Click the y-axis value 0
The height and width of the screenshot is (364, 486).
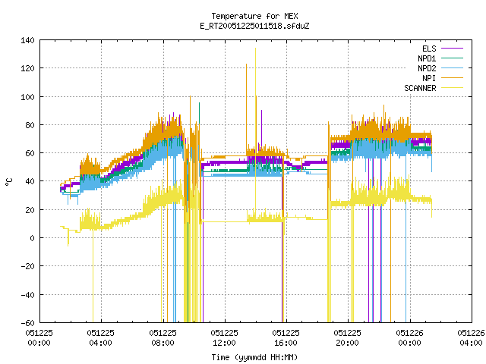(x=32, y=238)
